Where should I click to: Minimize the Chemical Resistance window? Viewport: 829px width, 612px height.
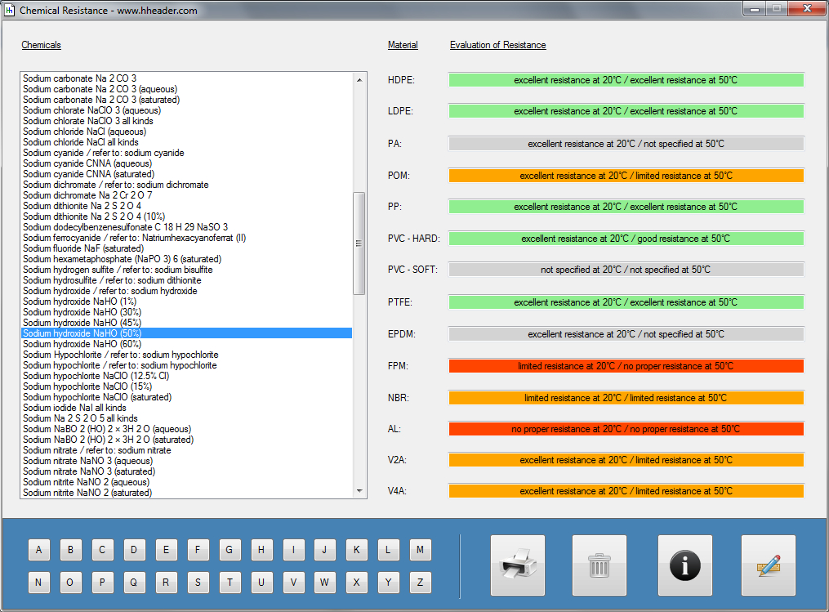pos(755,8)
